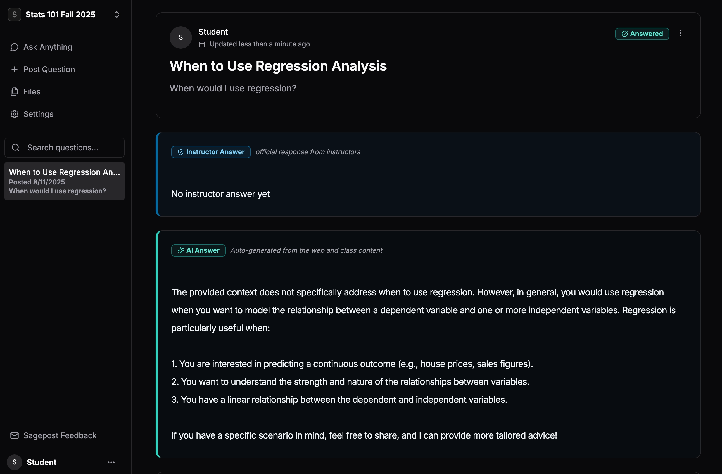Click the calendar icon beside the update timestamp
Screen dimensions: 722x474
tap(202, 44)
